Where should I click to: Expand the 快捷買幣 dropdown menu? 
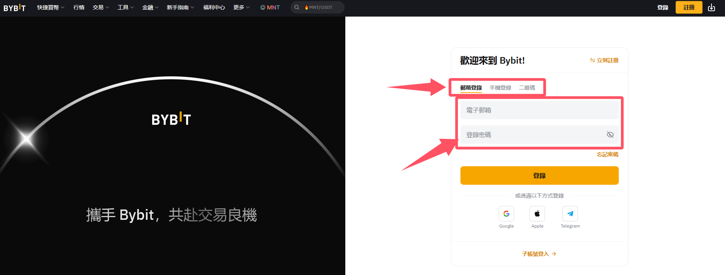[x=51, y=7]
